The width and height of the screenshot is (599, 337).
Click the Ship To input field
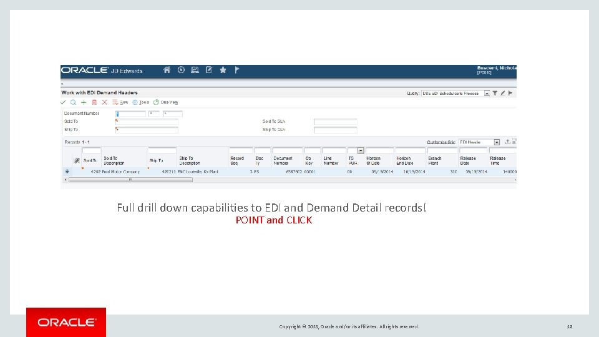tap(147, 130)
